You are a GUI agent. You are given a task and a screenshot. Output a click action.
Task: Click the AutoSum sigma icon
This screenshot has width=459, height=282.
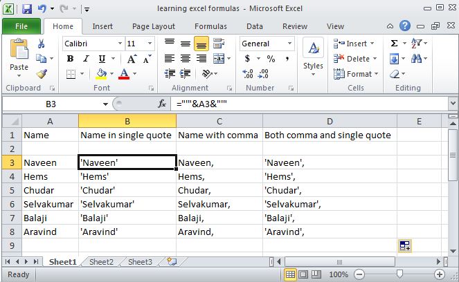tap(395, 43)
